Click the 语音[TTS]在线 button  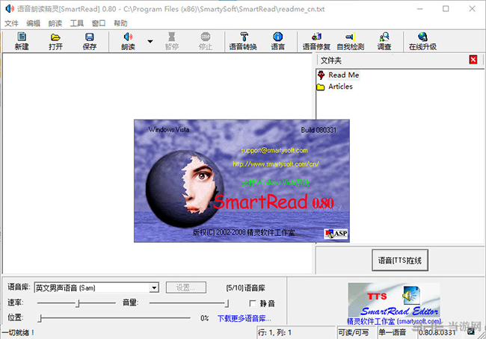click(x=400, y=260)
